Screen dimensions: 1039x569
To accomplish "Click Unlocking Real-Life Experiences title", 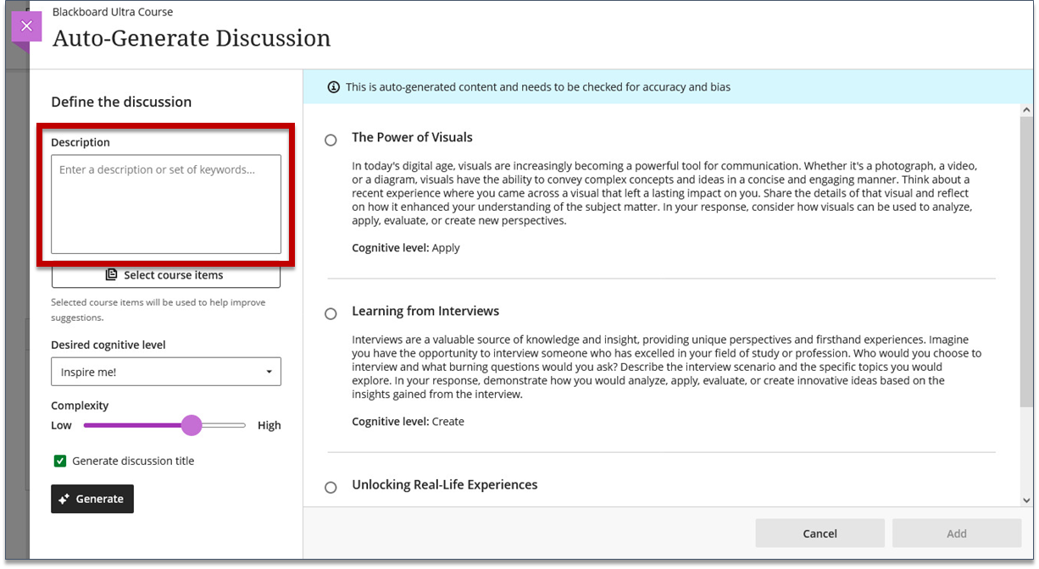I will coord(445,484).
